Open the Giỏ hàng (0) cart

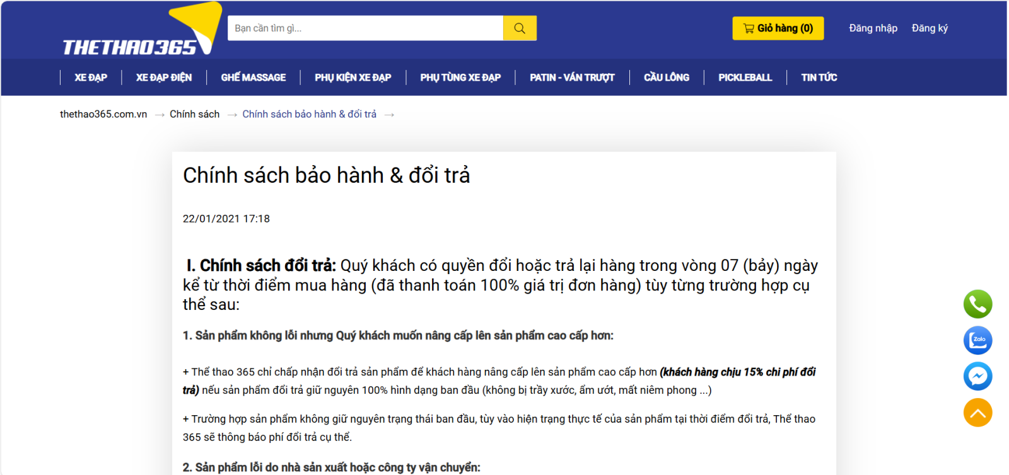pos(778,28)
